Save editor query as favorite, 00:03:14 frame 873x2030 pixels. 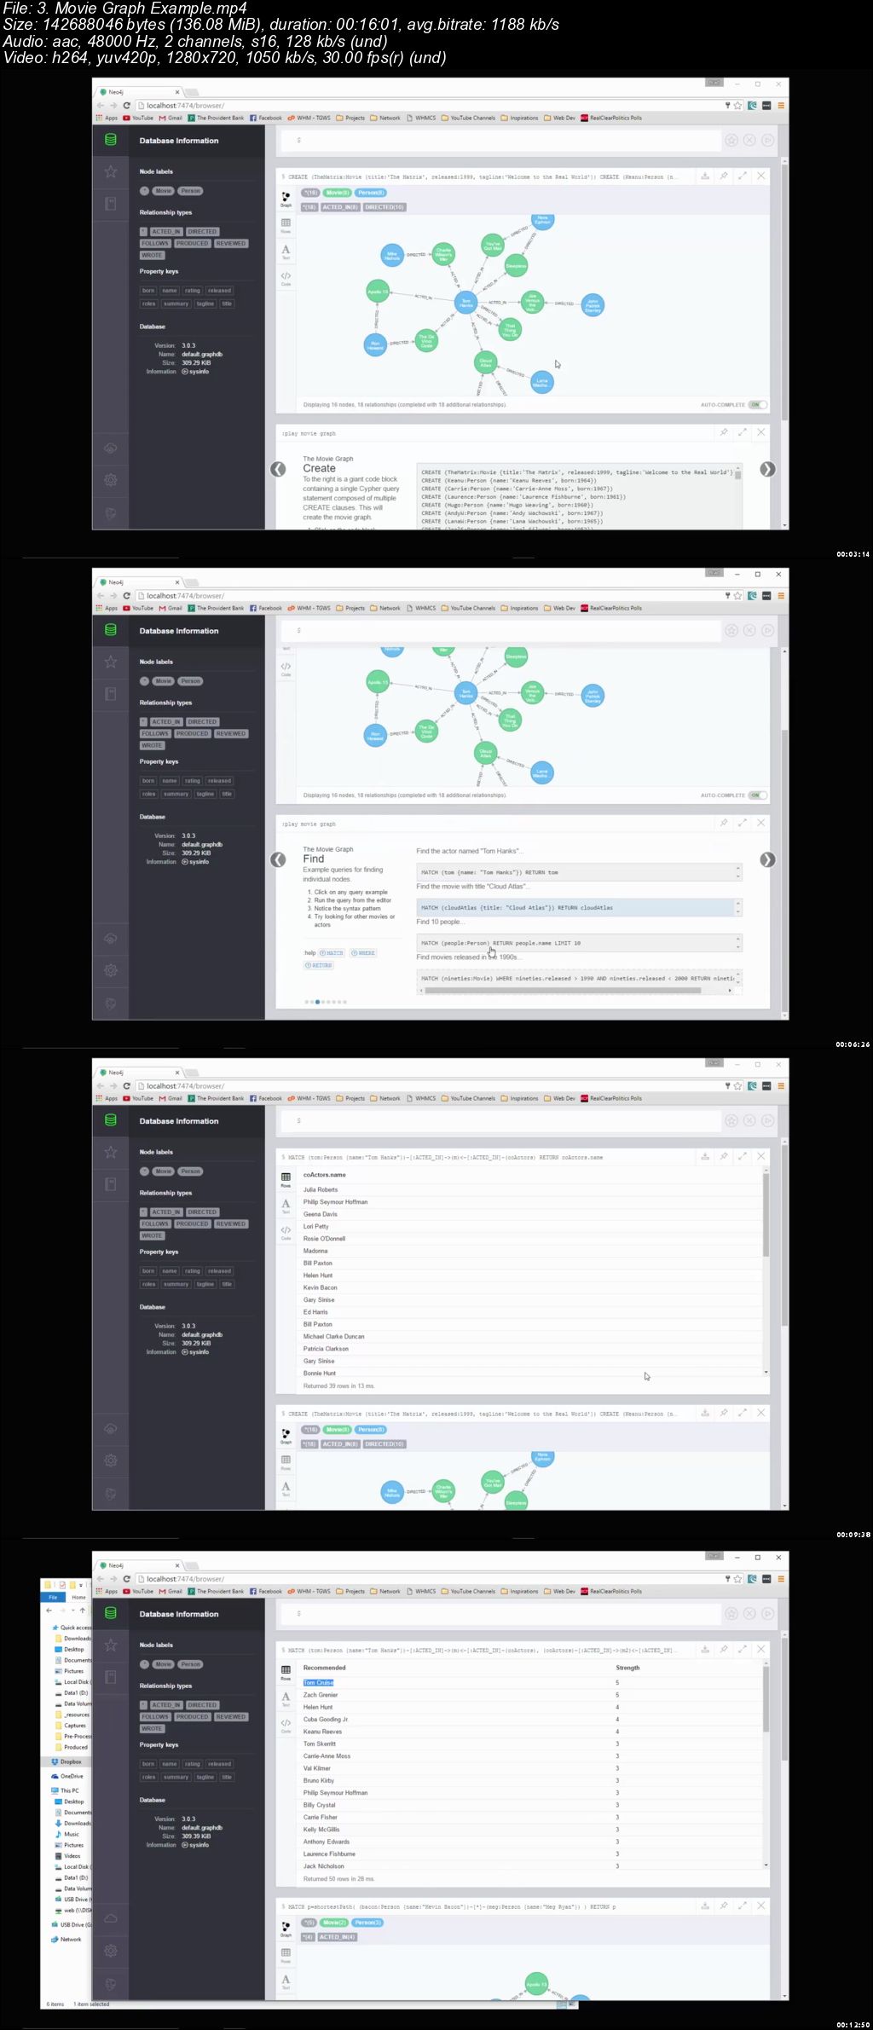point(731,140)
